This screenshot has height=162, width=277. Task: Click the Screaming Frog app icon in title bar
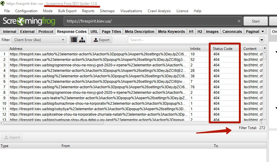click(x=2, y=3)
